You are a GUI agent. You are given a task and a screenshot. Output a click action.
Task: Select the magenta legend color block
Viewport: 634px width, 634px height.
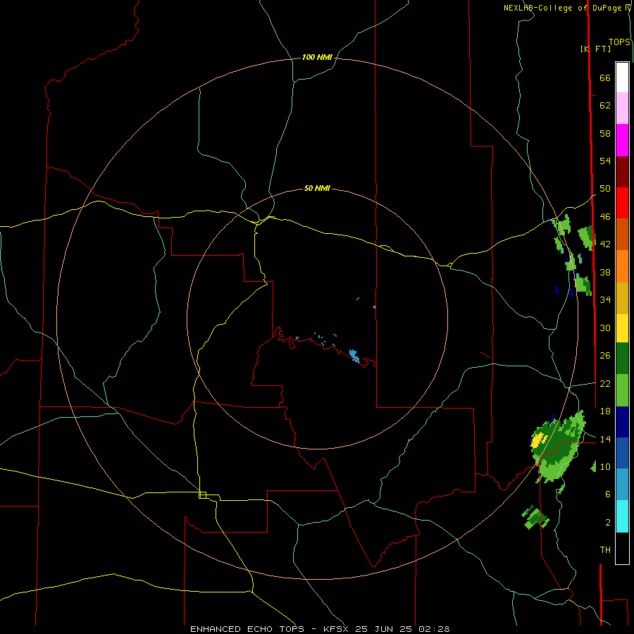click(622, 140)
